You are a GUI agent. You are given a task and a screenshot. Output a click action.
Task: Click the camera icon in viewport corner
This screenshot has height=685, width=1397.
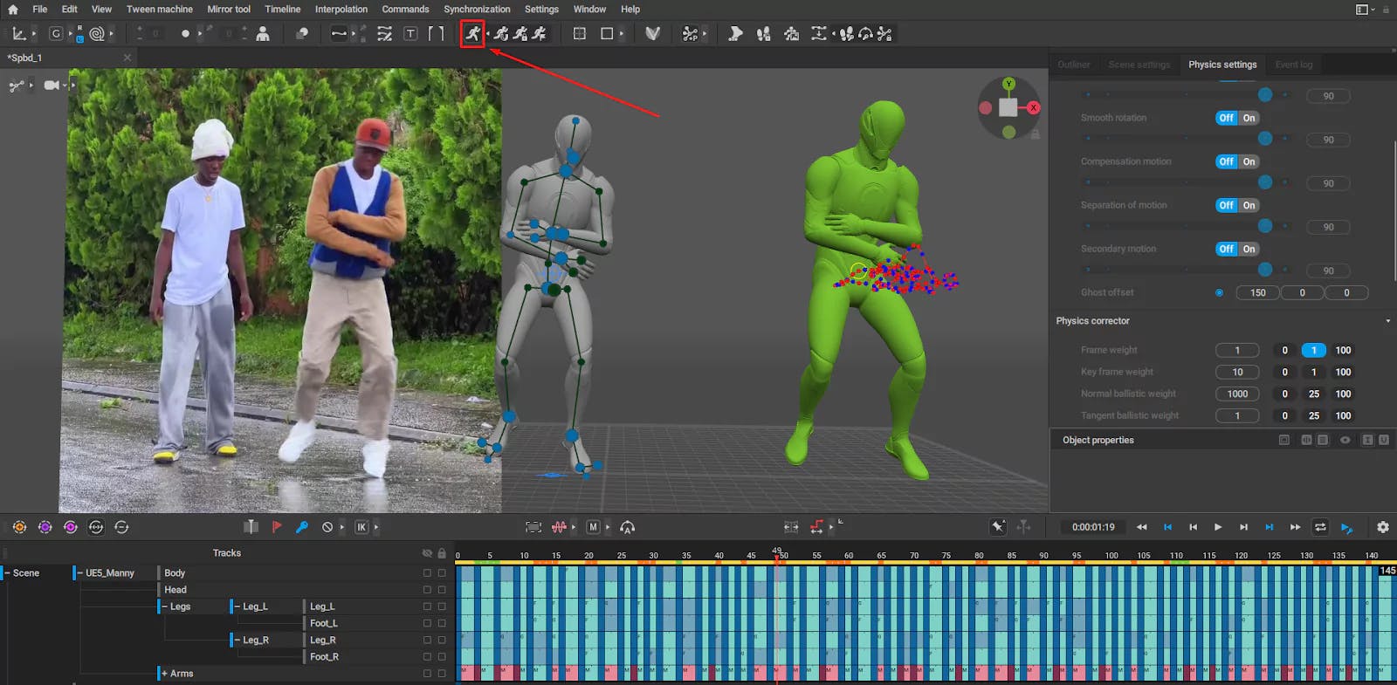point(52,85)
